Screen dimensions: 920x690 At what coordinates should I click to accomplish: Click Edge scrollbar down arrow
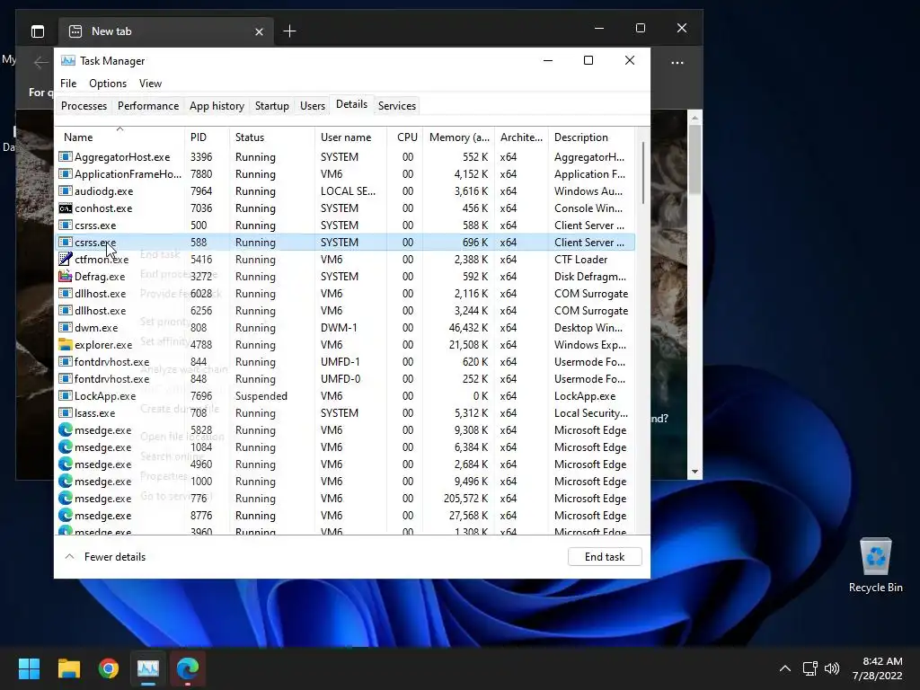point(695,472)
